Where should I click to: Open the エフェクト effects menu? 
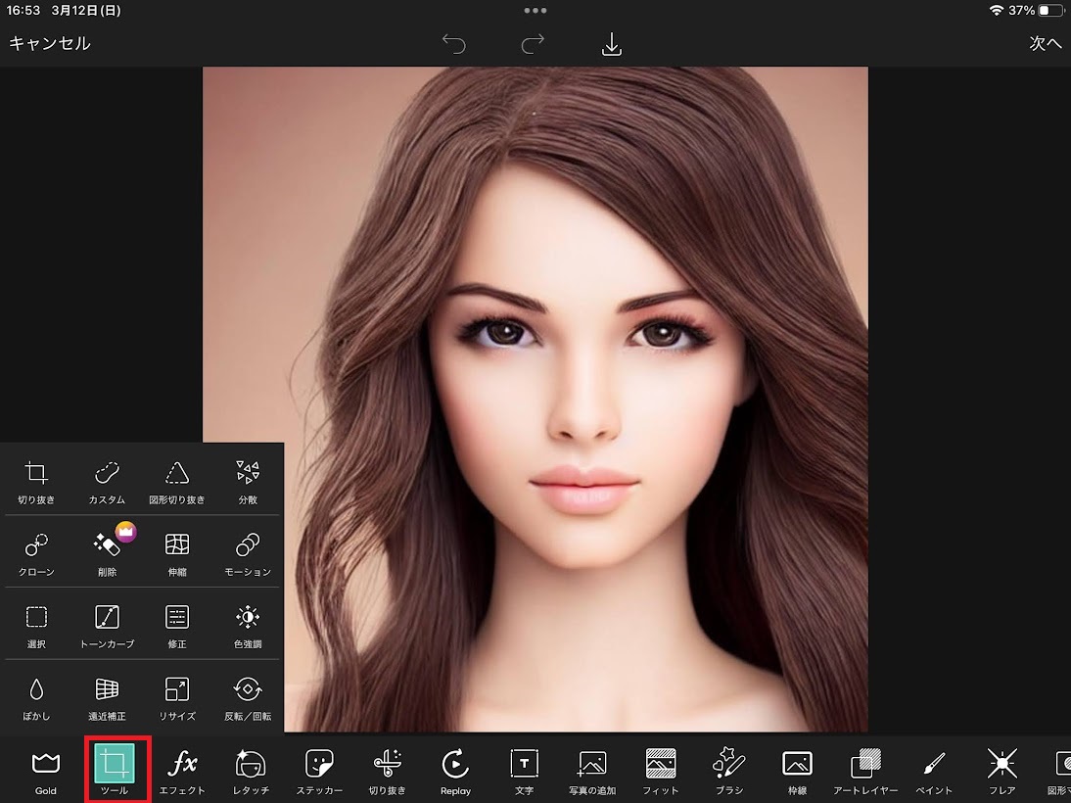[182, 770]
